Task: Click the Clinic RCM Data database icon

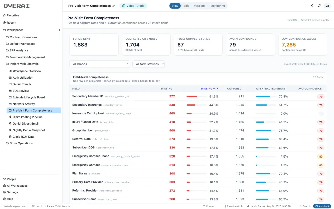Action: click(10, 137)
